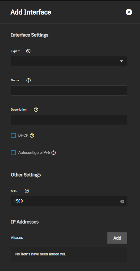View Description field help tooltip
This screenshot has width=140, height=271.
click(x=36, y=110)
